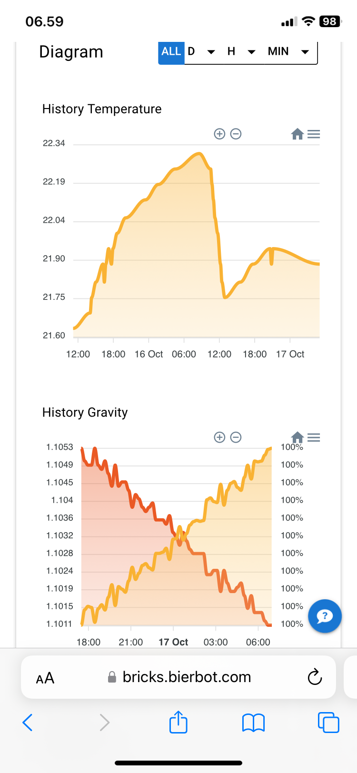357x773 pixels.
Task: Tap the bricks.bierbot.com address field
Action: point(186,677)
